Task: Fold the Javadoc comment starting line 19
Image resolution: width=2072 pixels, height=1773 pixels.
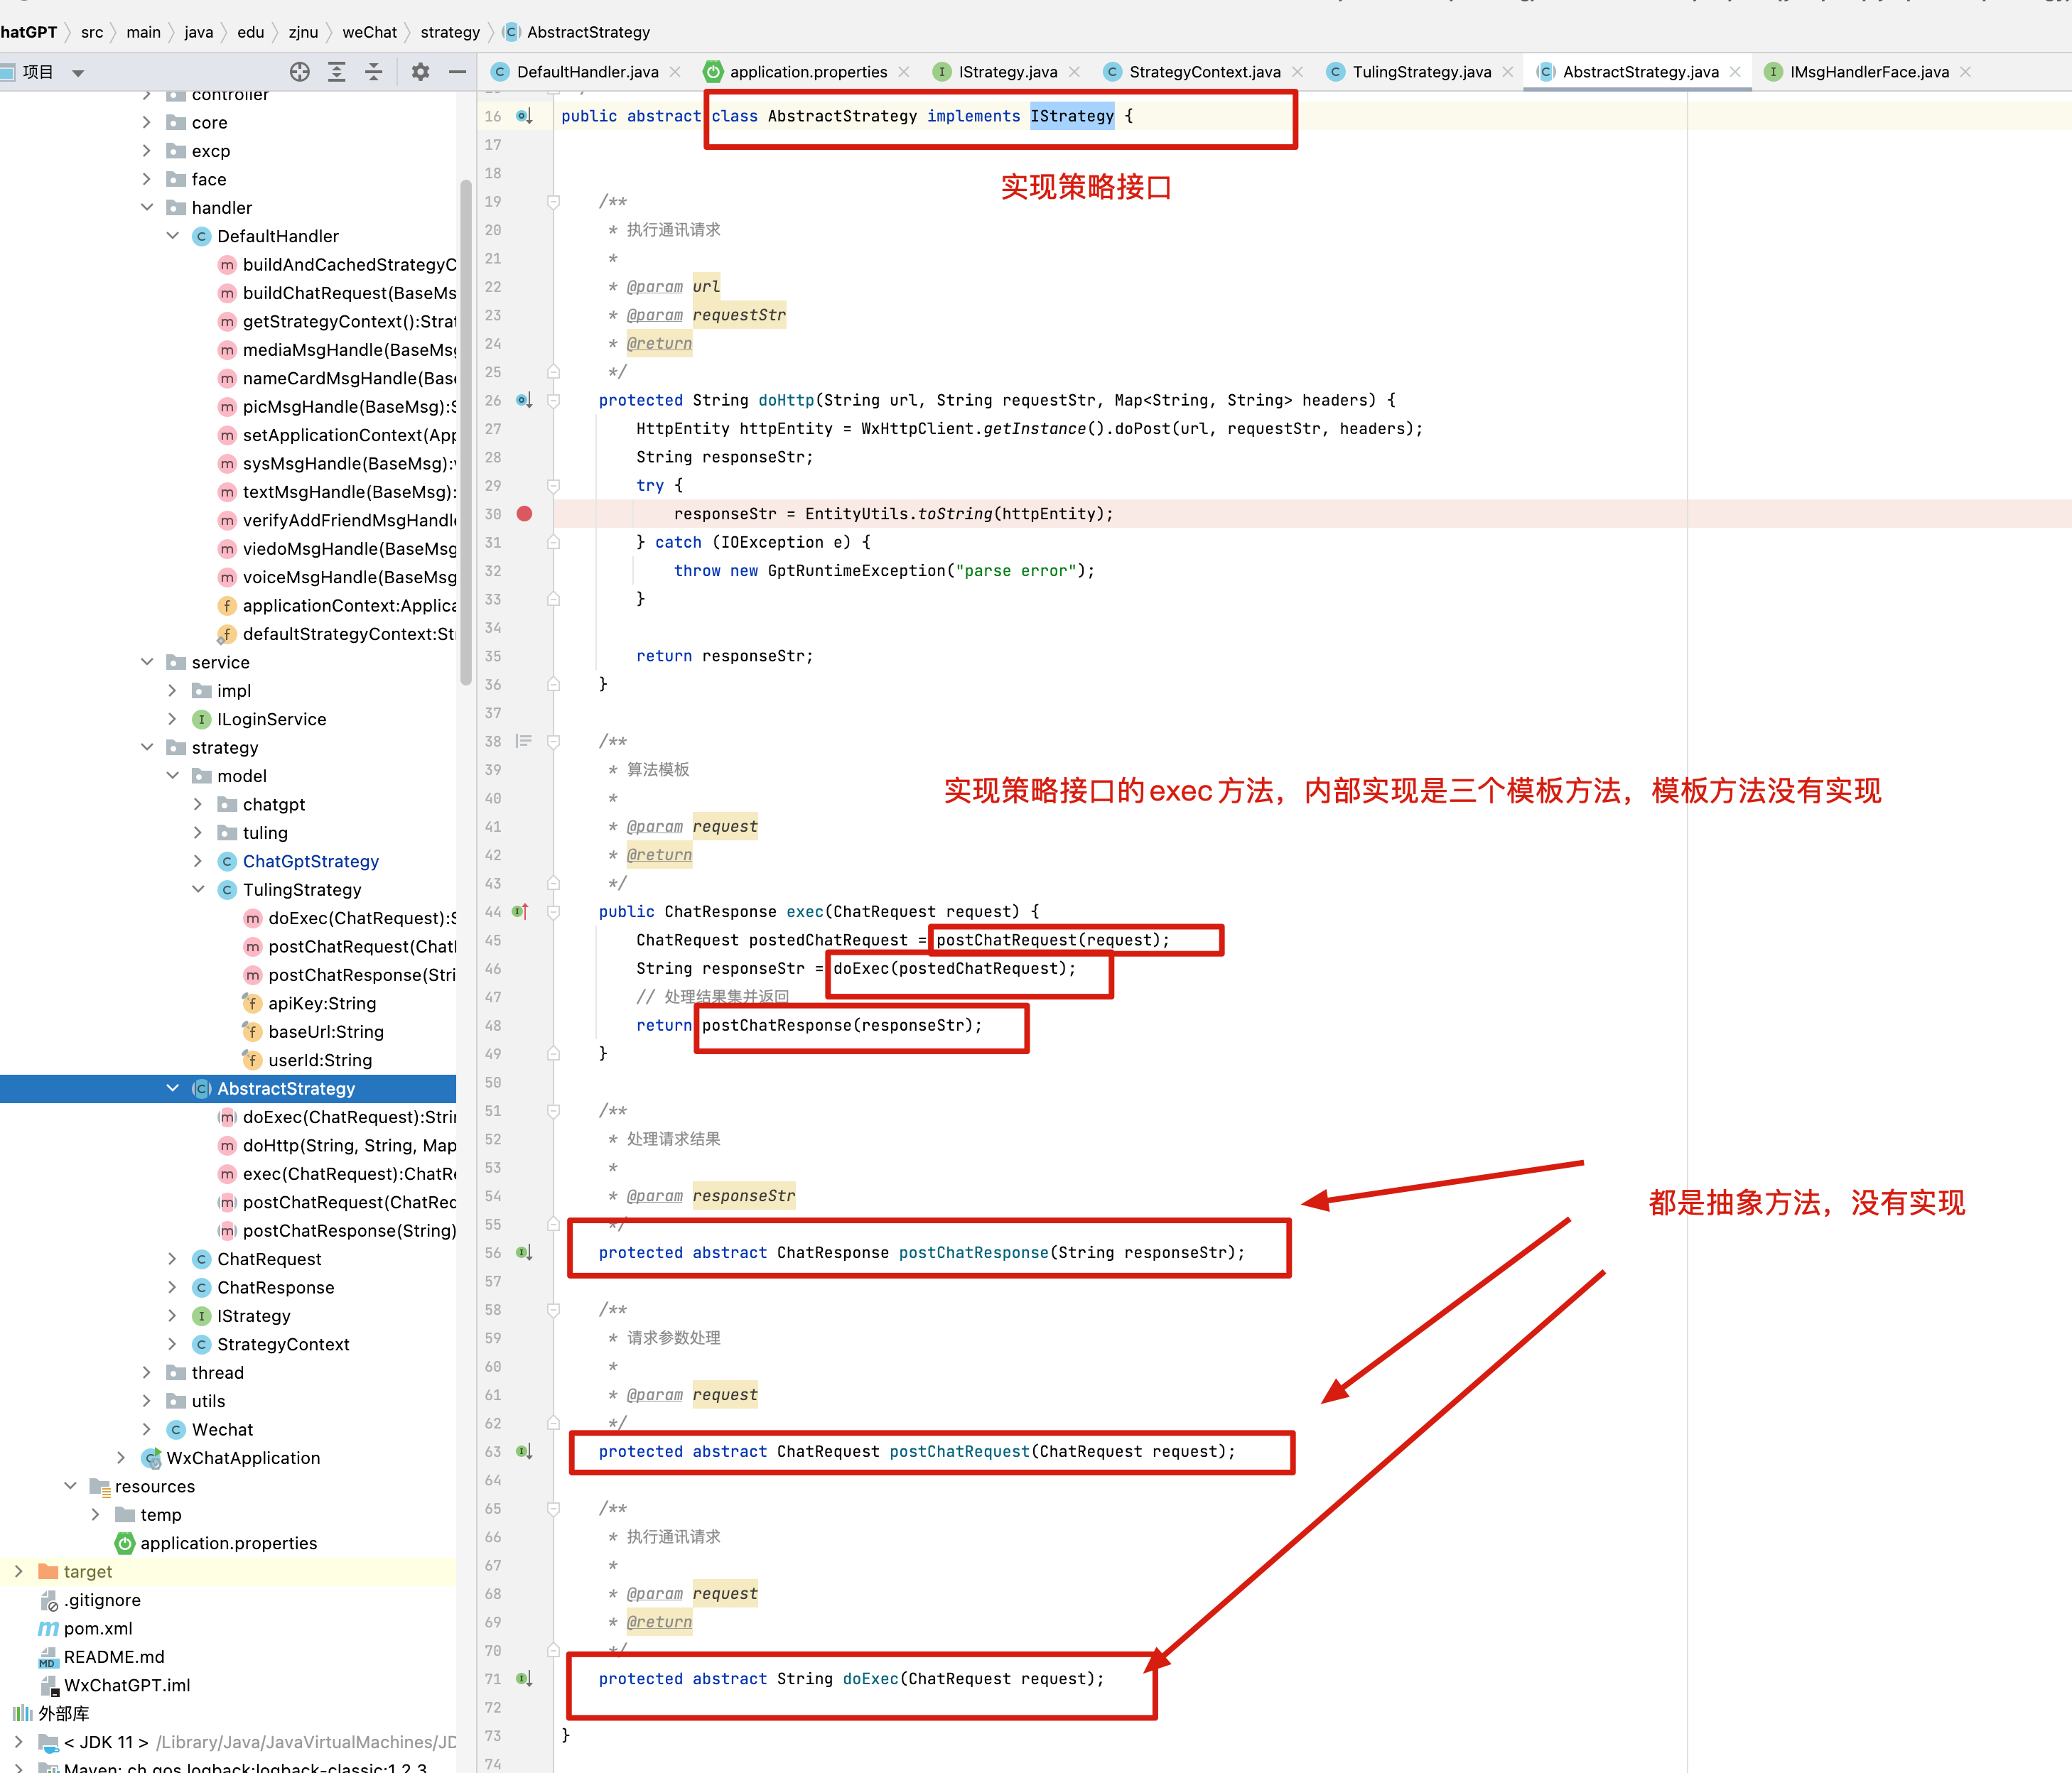Action: [553, 202]
